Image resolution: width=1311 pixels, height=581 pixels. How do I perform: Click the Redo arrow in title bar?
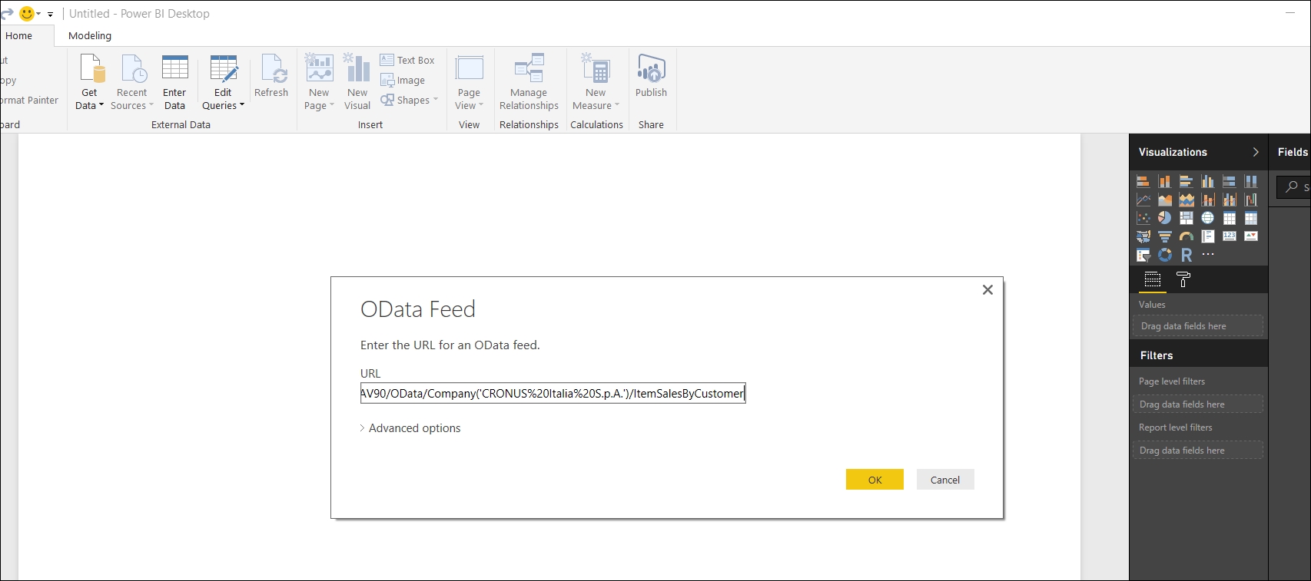pyautogui.click(x=7, y=13)
